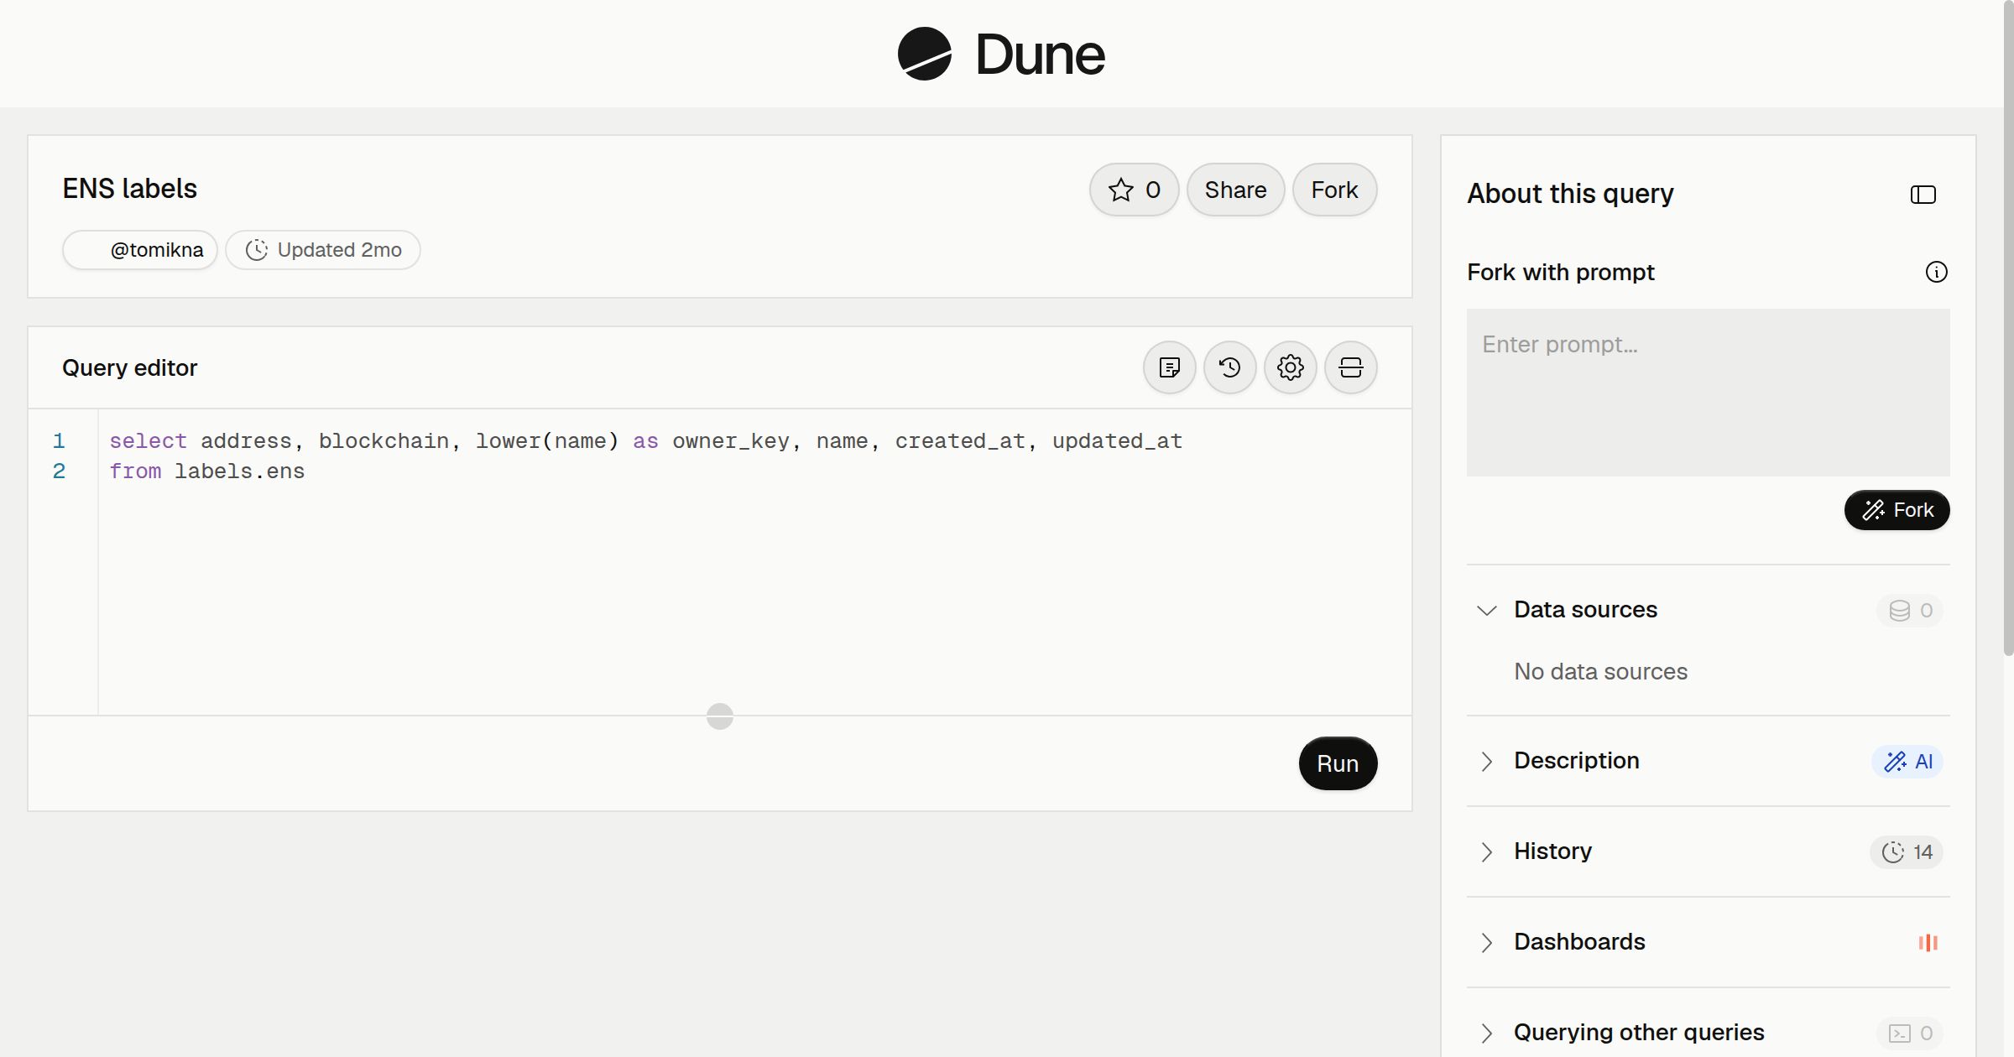Open query settings gear icon
This screenshot has height=1057, width=2014.
pyautogui.click(x=1290, y=367)
